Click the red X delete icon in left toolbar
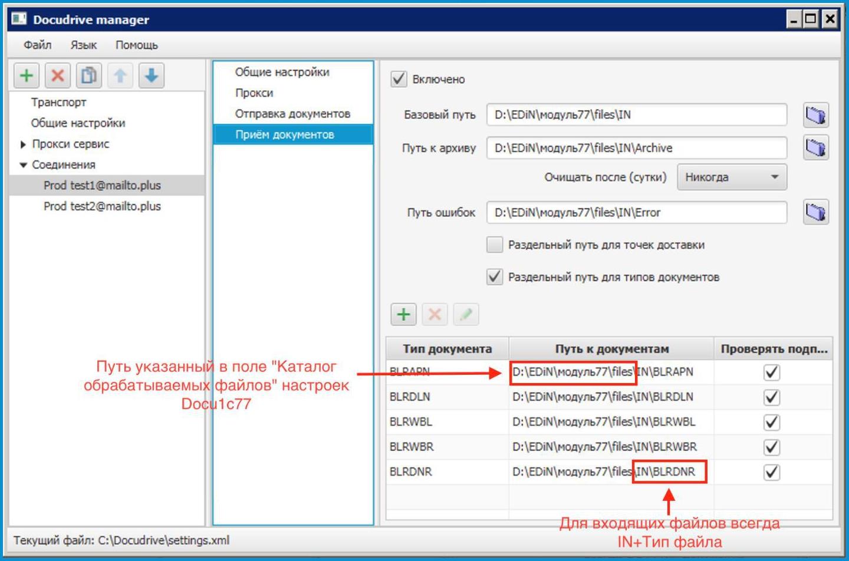 click(58, 75)
